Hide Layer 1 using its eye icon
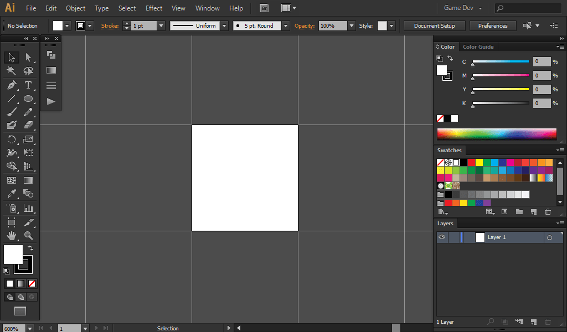Viewport: 567px width, 332px height. (x=441, y=237)
